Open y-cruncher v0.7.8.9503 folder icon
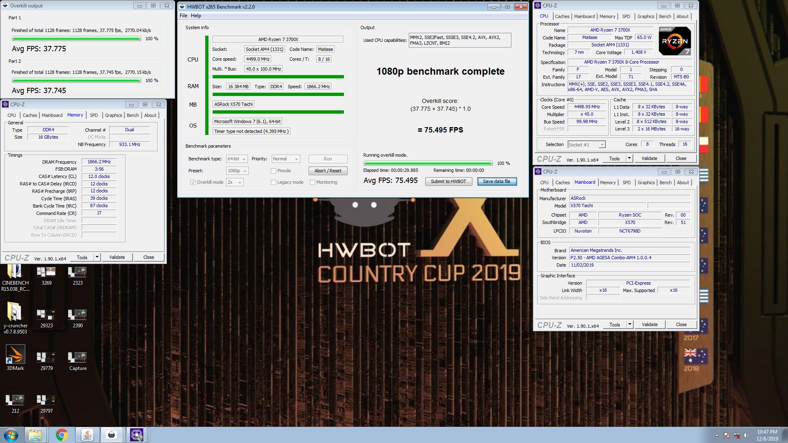The width and height of the screenshot is (788, 443). click(x=15, y=318)
